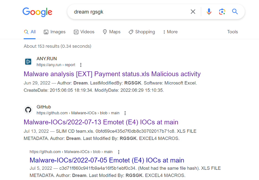Switch to the Videos tab
Viewport: 259px width, 180px height.
click(x=84, y=32)
